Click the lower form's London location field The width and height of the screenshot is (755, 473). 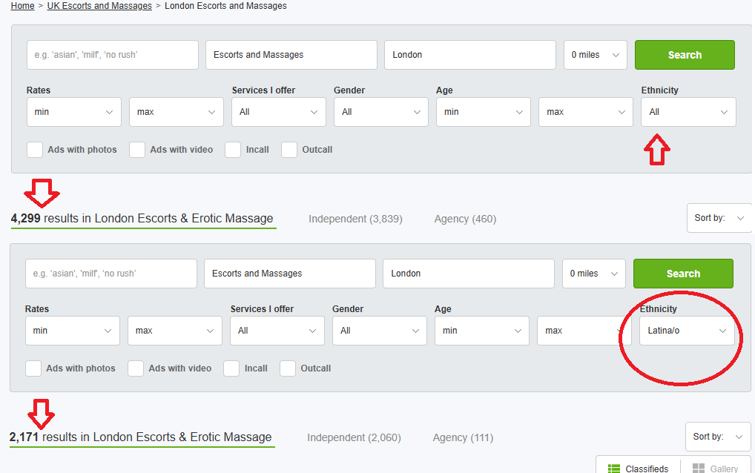click(469, 274)
